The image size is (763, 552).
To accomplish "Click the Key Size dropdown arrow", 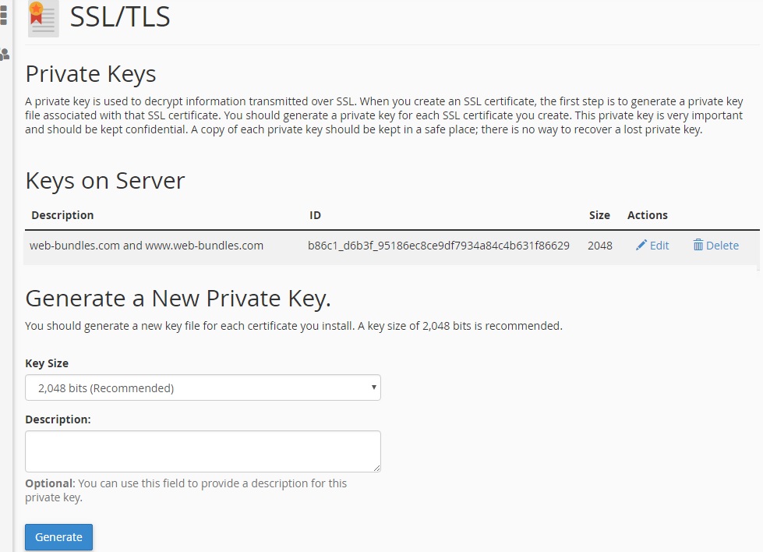I will (374, 387).
